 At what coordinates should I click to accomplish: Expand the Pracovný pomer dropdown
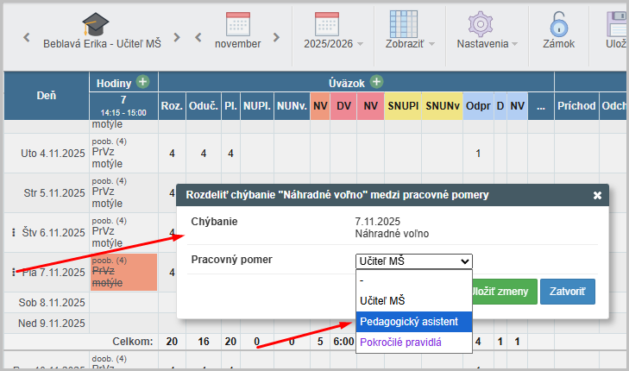pyautogui.click(x=413, y=261)
